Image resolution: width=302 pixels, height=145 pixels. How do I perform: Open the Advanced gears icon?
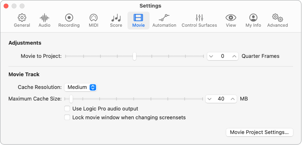[x=278, y=18]
